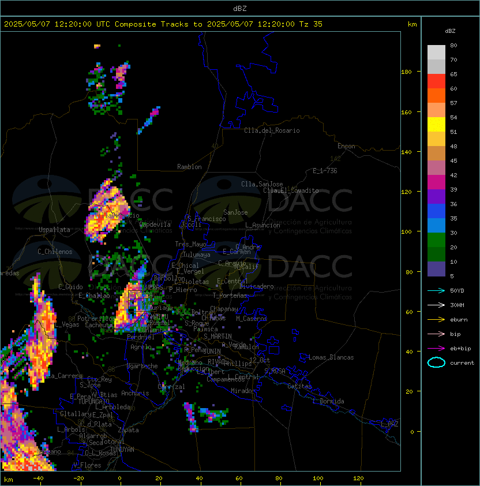
Task: Click the M_Caseros place label
Action: (252, 319)
